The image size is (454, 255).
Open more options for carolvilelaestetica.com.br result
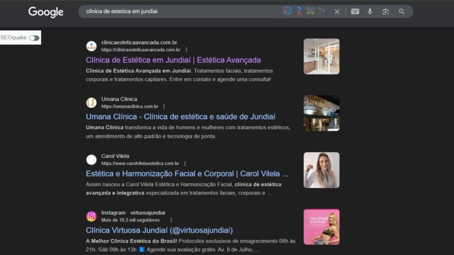coord(185,163)
